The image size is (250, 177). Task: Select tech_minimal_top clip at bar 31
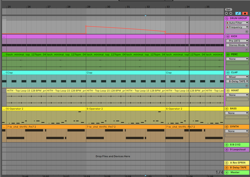(x=145, y=54)
